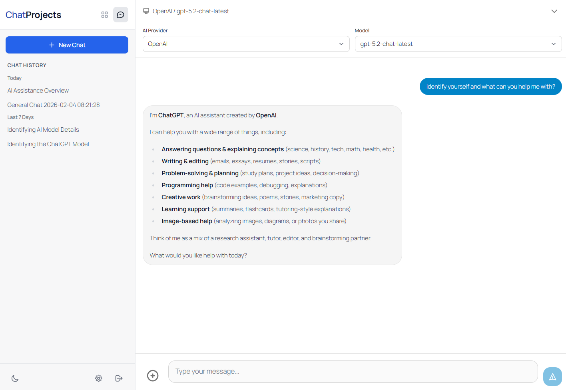The width and height of the screenshot is (566, 390).
Task: Click the add attachment plus icon
Action: [x=153, y=376]
